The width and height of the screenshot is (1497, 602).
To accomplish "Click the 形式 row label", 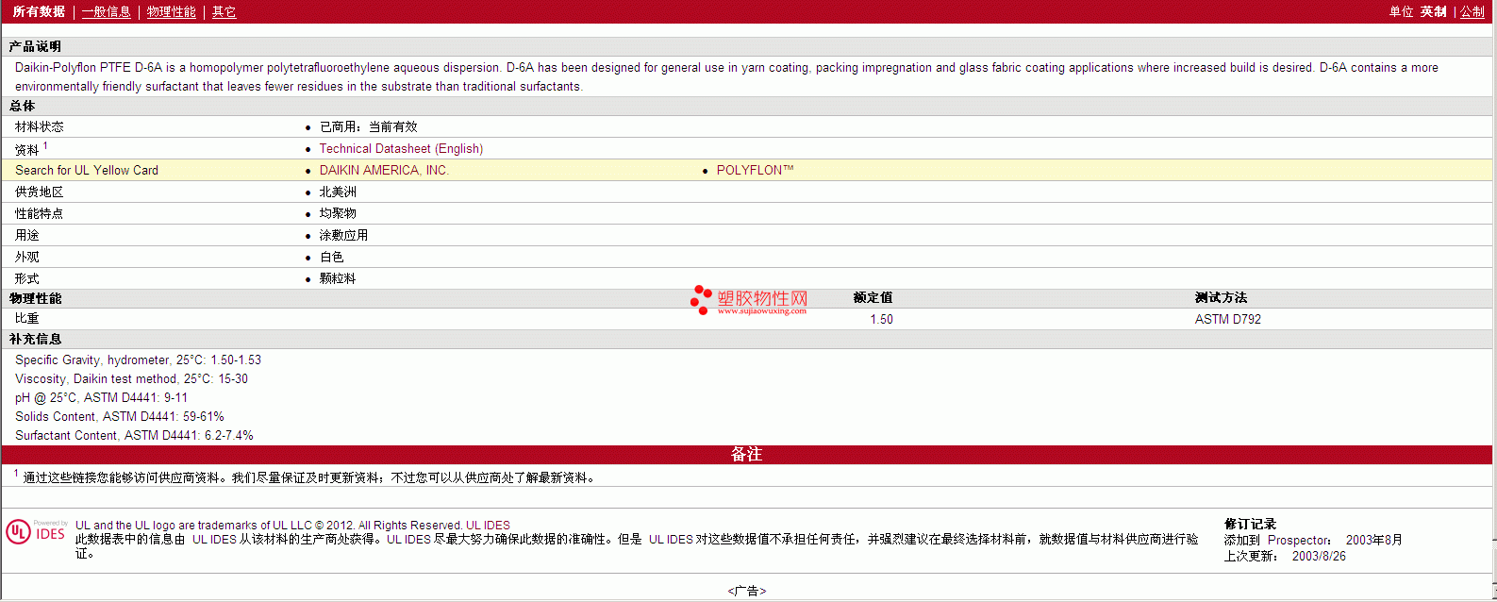I will pyautogui.click(x=27, y=279).
